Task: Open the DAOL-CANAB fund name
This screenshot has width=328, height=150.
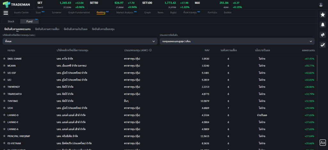Action: click(14, 59)
